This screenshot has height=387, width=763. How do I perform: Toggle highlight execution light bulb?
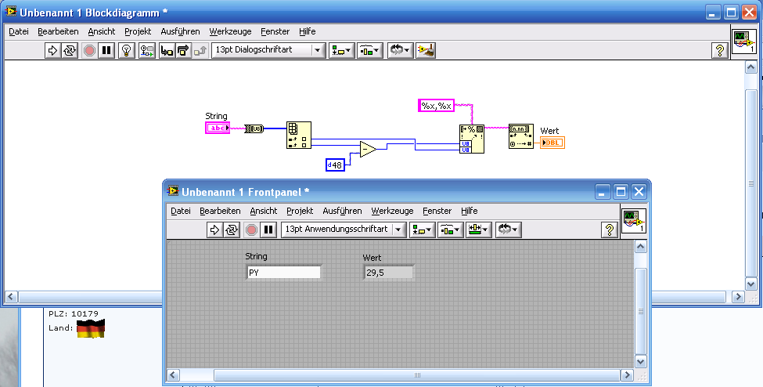(127, 50)
